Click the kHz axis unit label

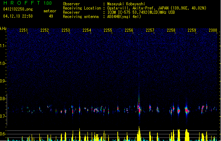click(x=3, y=29)
